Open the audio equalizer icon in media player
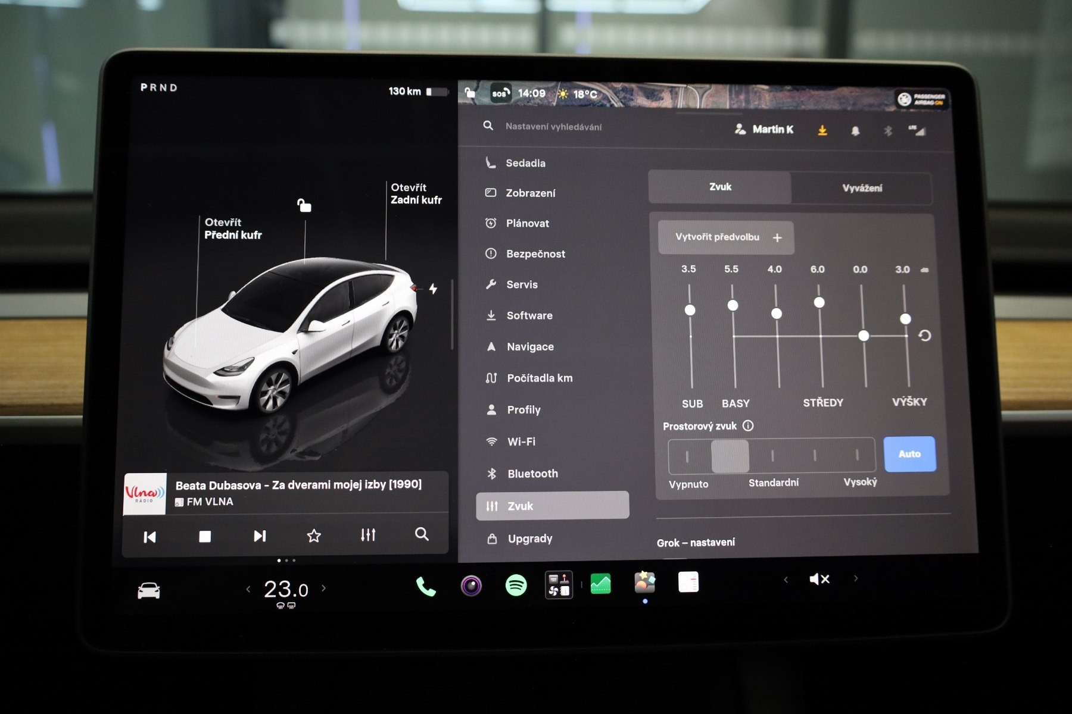The width and height of the screenshot is (1072, 714). click(x=368, y=534)
